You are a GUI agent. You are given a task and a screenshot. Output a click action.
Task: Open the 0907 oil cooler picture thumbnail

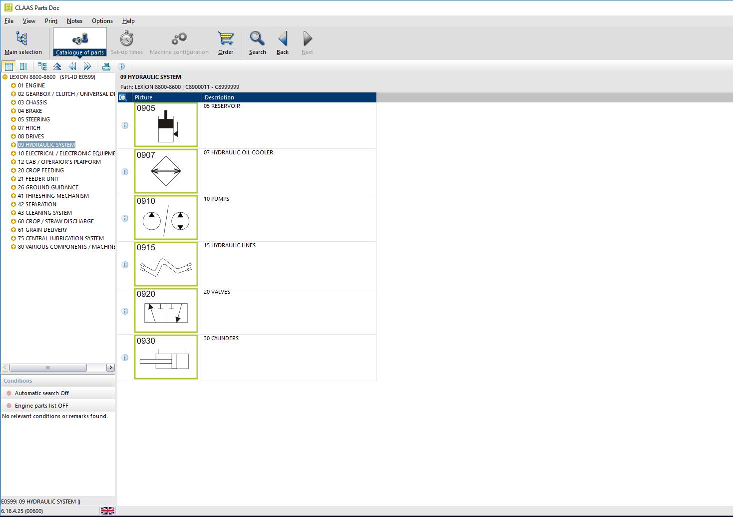pyautogui.click(x=166, y=171)
